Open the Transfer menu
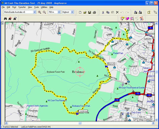 click(x=22, y=7)
